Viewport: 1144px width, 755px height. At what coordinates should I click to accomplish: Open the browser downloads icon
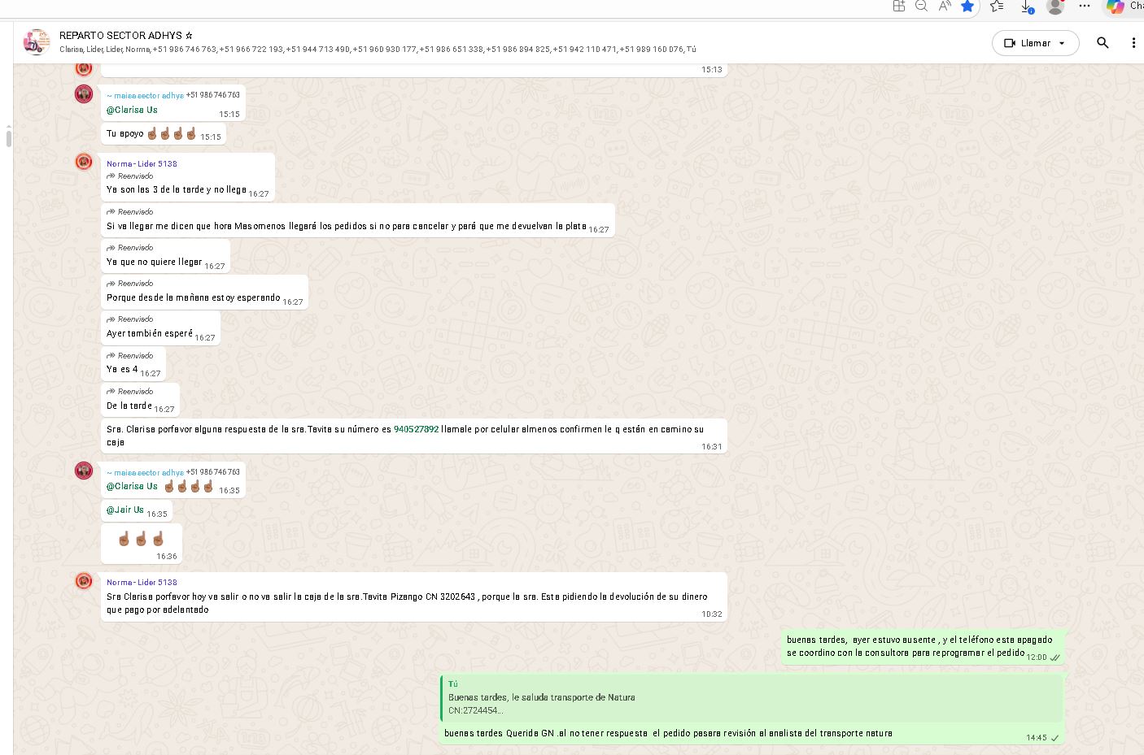(1027, 7)
